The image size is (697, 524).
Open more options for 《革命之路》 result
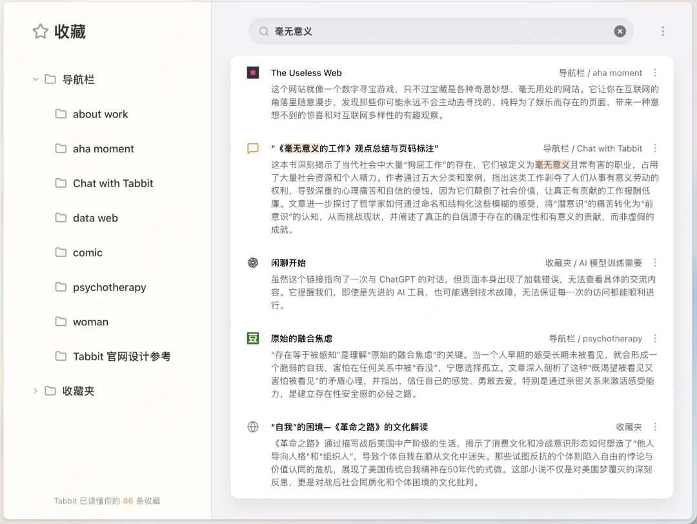[x=655, y=427]
